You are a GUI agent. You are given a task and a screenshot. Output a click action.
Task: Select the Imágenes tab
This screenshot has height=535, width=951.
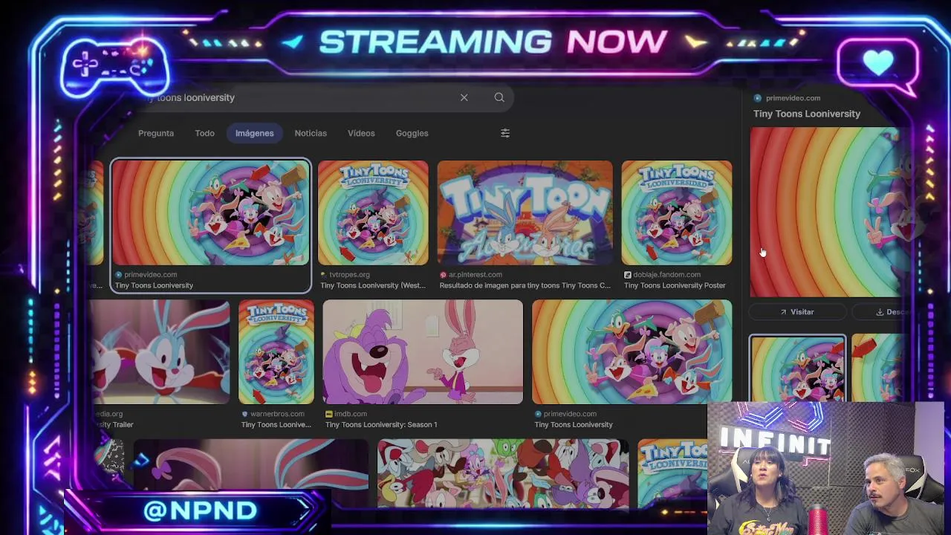tap(255, 133)
